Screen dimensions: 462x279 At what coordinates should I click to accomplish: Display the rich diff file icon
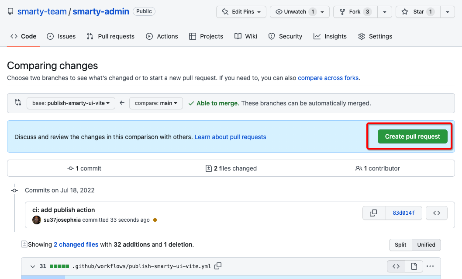414,266
